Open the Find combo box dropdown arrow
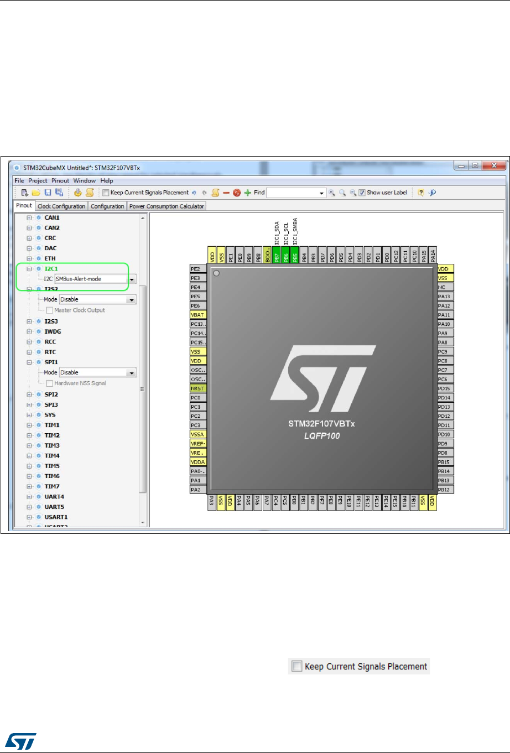 [322, 193]
